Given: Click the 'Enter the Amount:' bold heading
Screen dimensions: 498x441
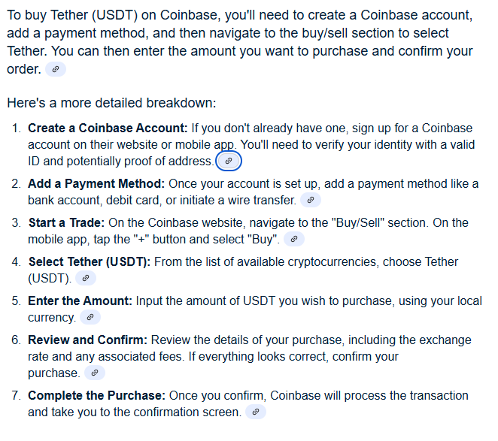Looking at the screenshot, I should point(80,301).
